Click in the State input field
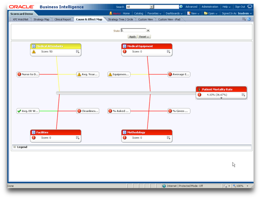This screenshot has height=199, width=261. (133, 31)
